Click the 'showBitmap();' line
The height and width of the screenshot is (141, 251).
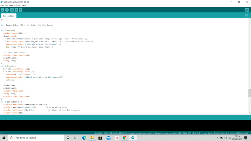[11, 85]
